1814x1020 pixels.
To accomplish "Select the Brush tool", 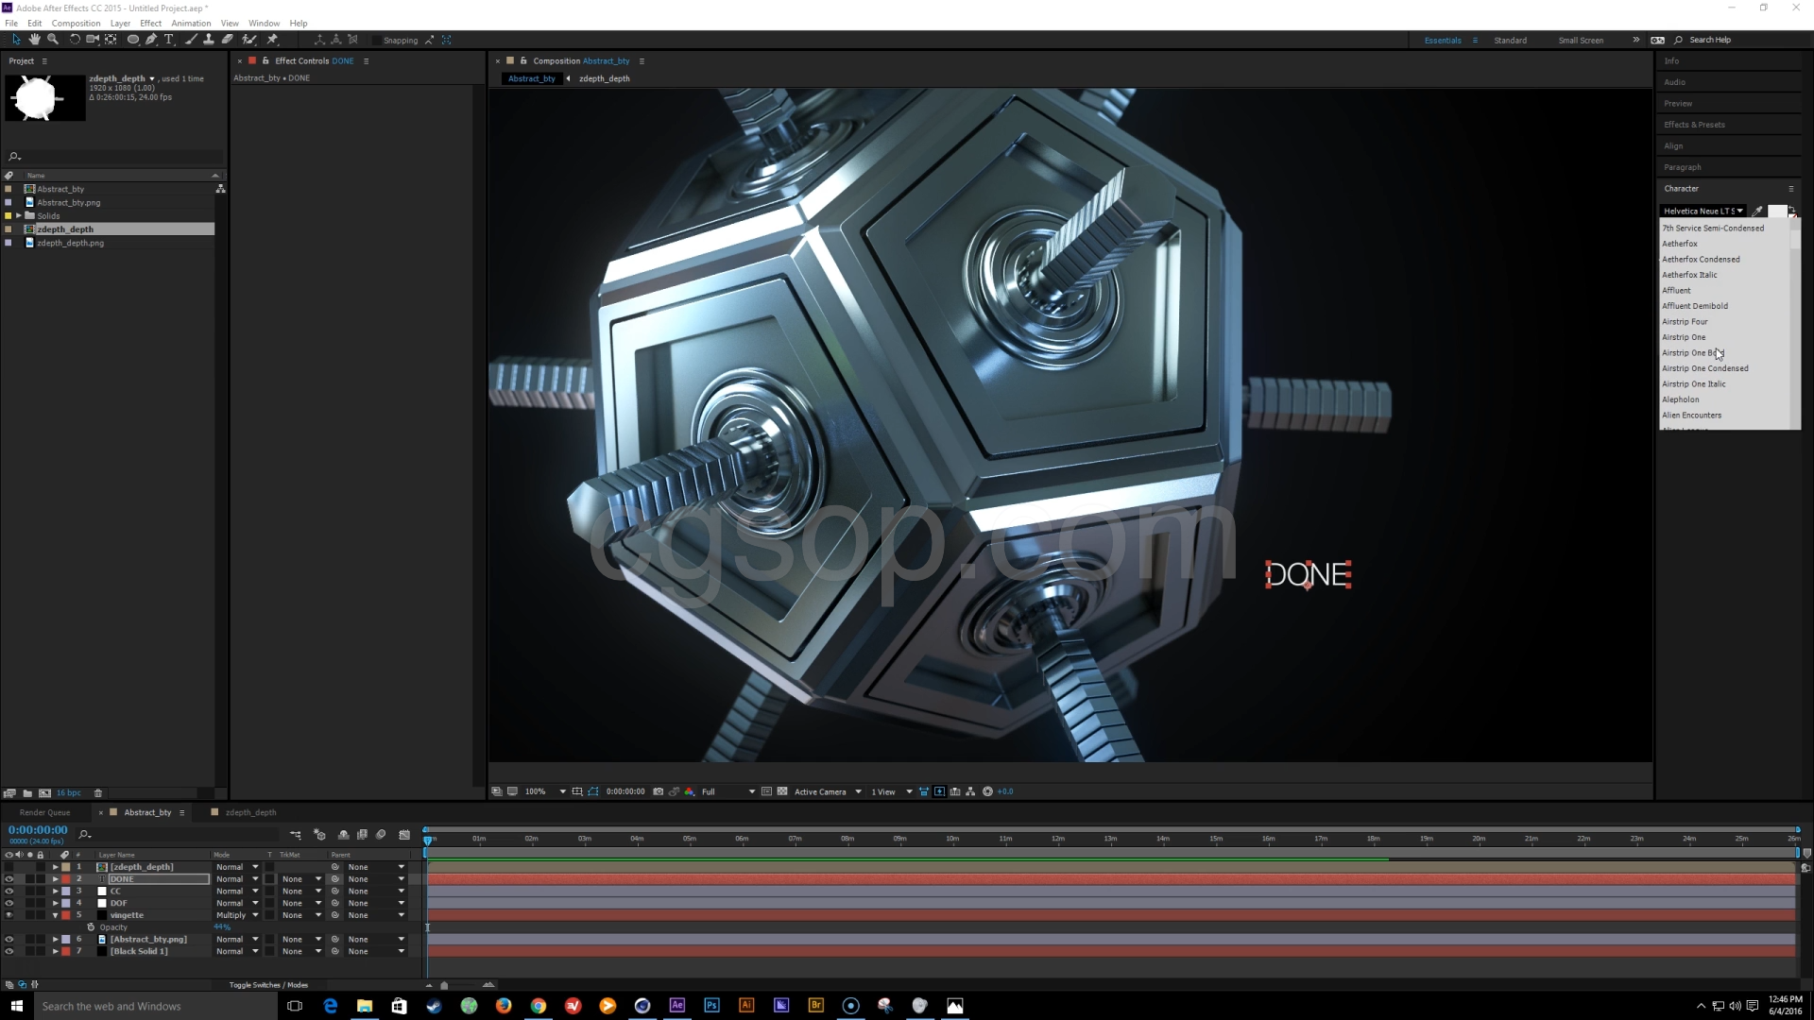I will pos(191,40).
